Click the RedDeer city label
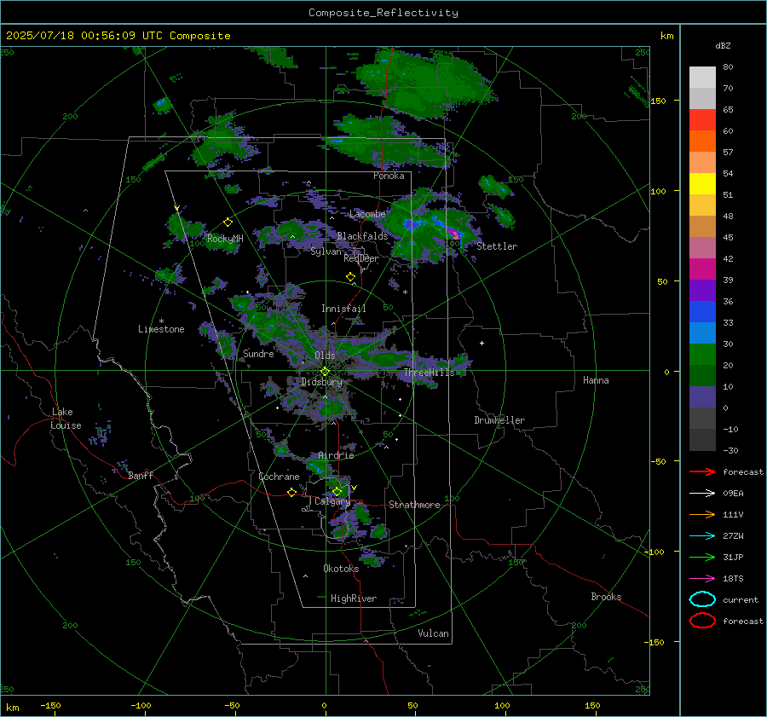The image size is (767, 717). click(x=361, y=258)
